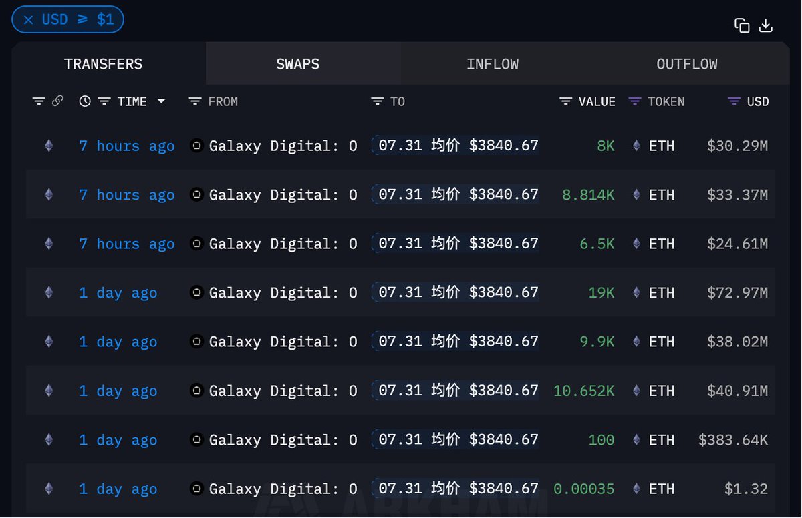Viewport: 802px width, 518px height.
Task: Open Galaxy Digital logo in 19K ETH row
Action: coord(196,292)
